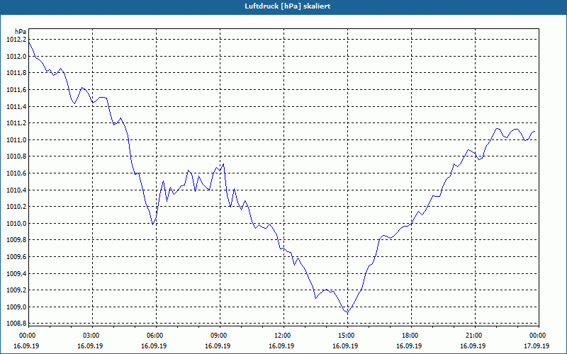Click the "hPa" unit label above the axis
This screenshot has height=354, width=567.
(21, 32)
